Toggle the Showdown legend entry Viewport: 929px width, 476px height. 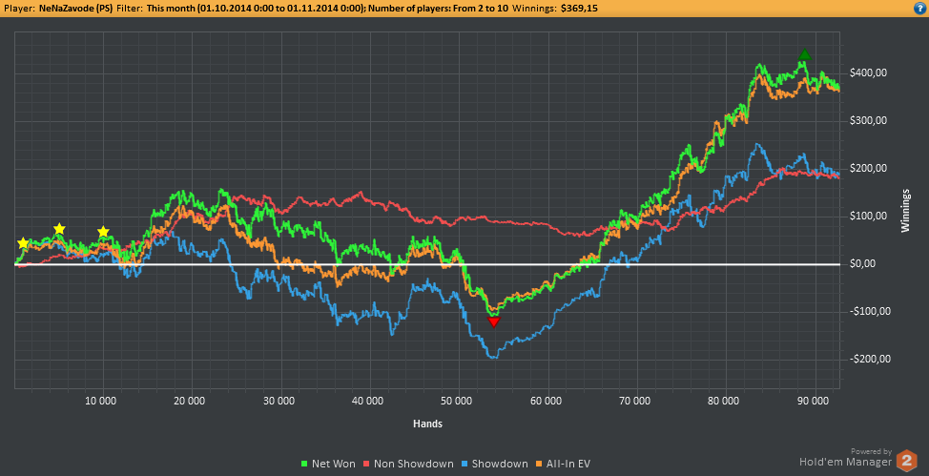click(495, 464)
